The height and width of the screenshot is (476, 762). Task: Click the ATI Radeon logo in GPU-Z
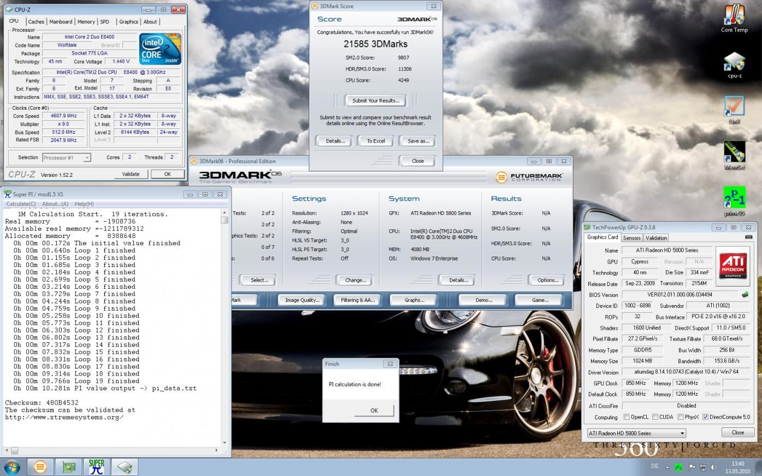tap(733, 266)
